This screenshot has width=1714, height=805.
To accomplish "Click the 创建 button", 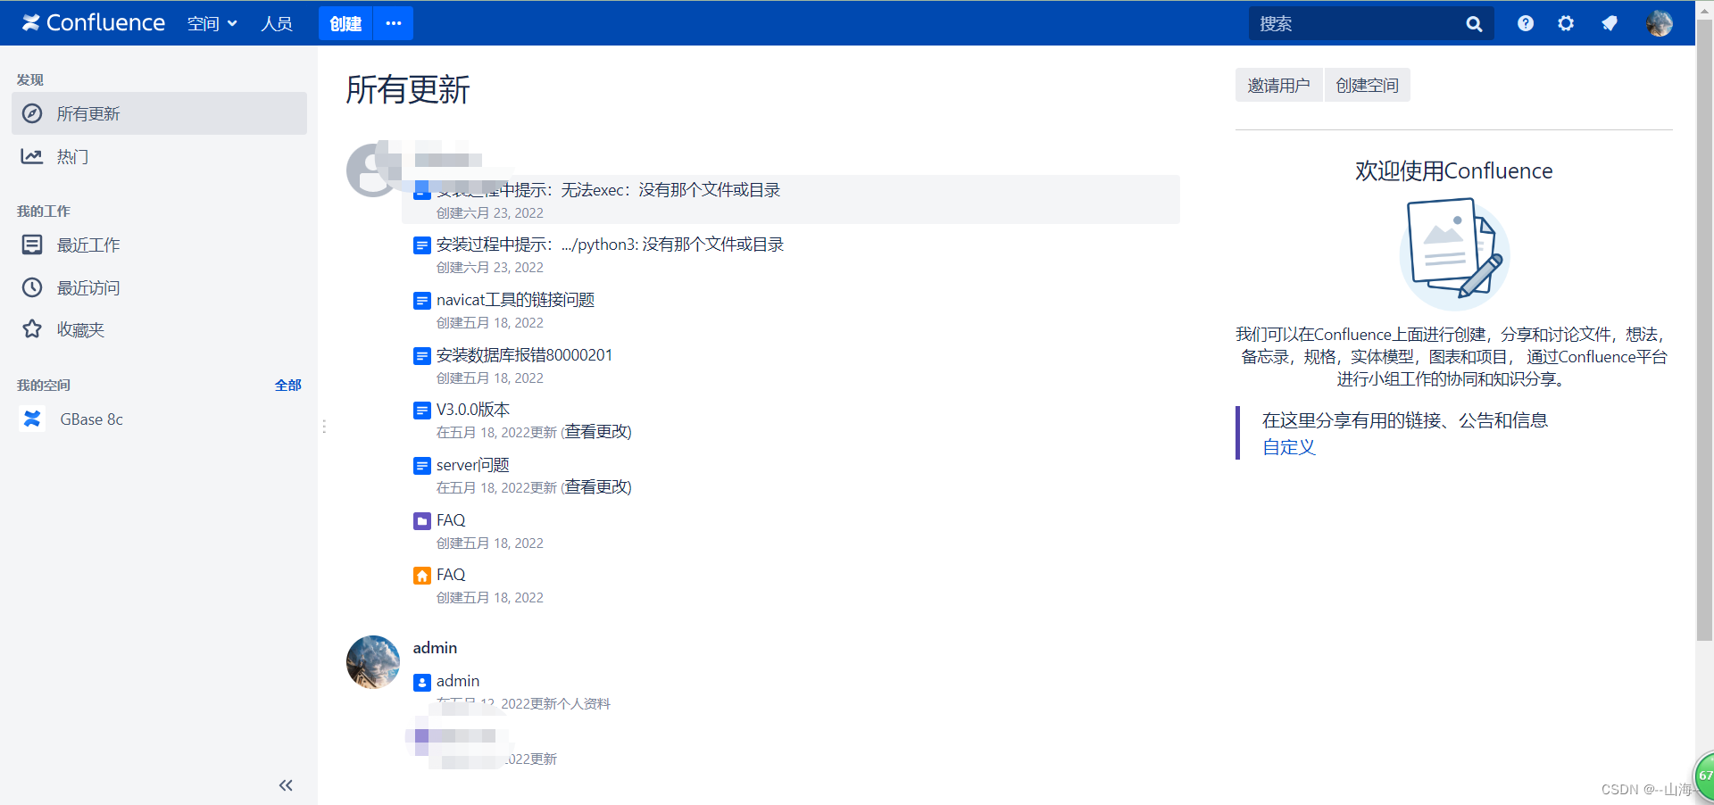I will coord(345,23).
